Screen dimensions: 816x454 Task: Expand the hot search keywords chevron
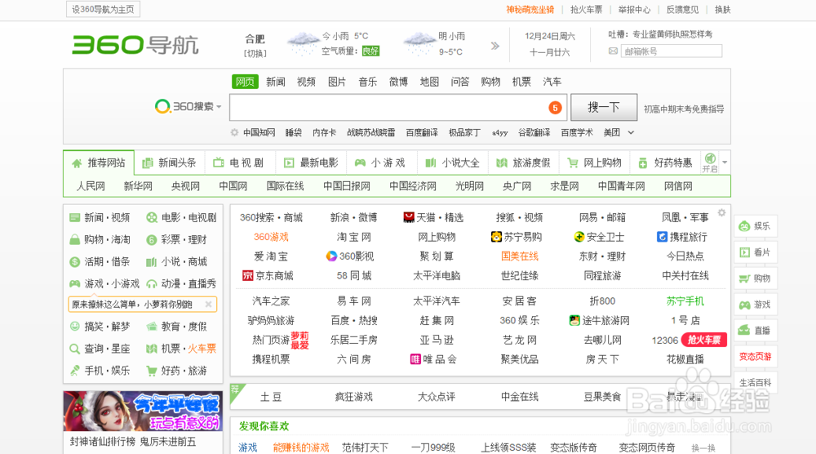point(631,133)
